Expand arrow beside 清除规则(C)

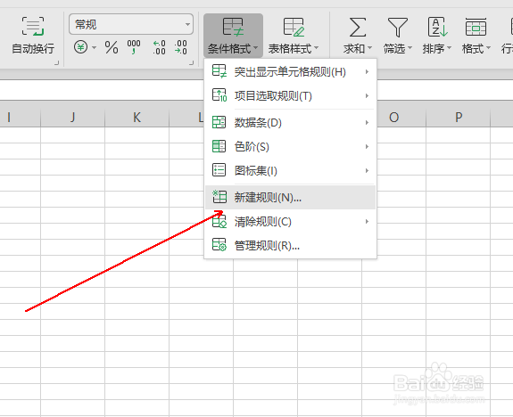(x=367, y=222)
